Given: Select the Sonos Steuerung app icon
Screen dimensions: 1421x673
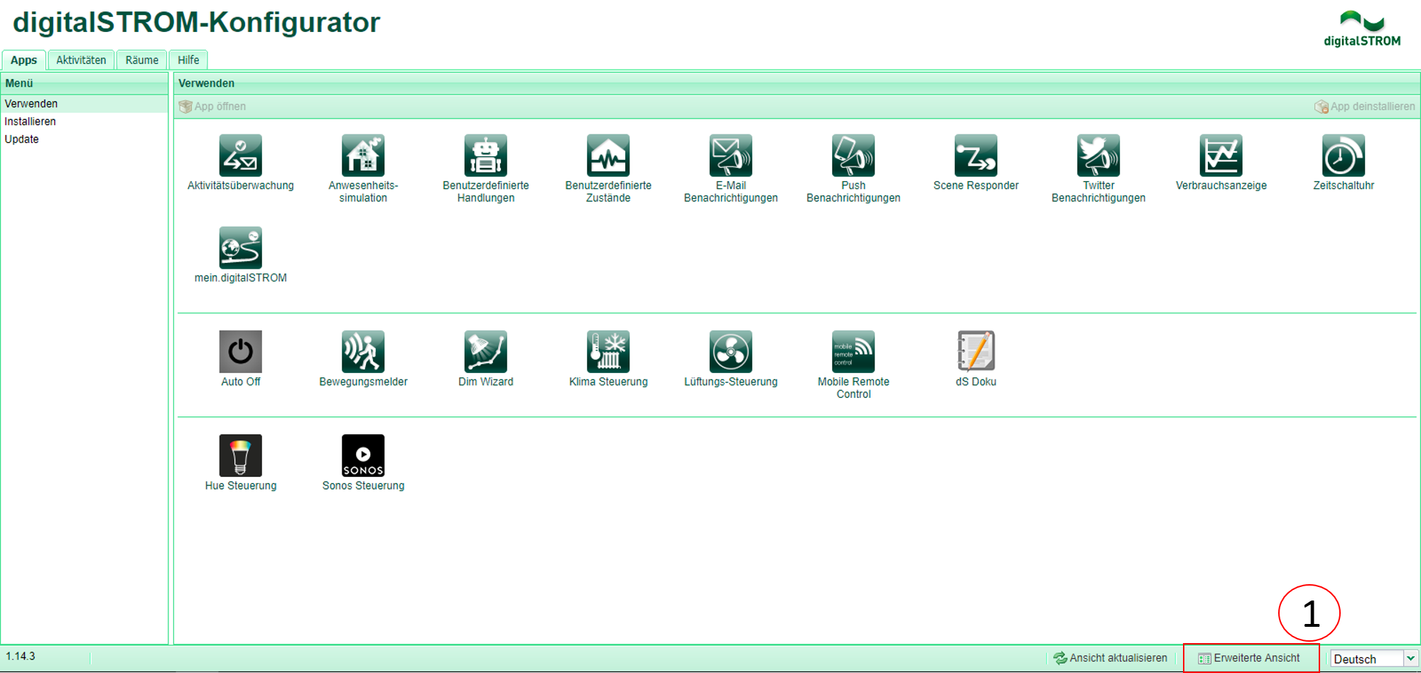Looking at the screenshot, I should pyautogui.click(x=363, y=455).
